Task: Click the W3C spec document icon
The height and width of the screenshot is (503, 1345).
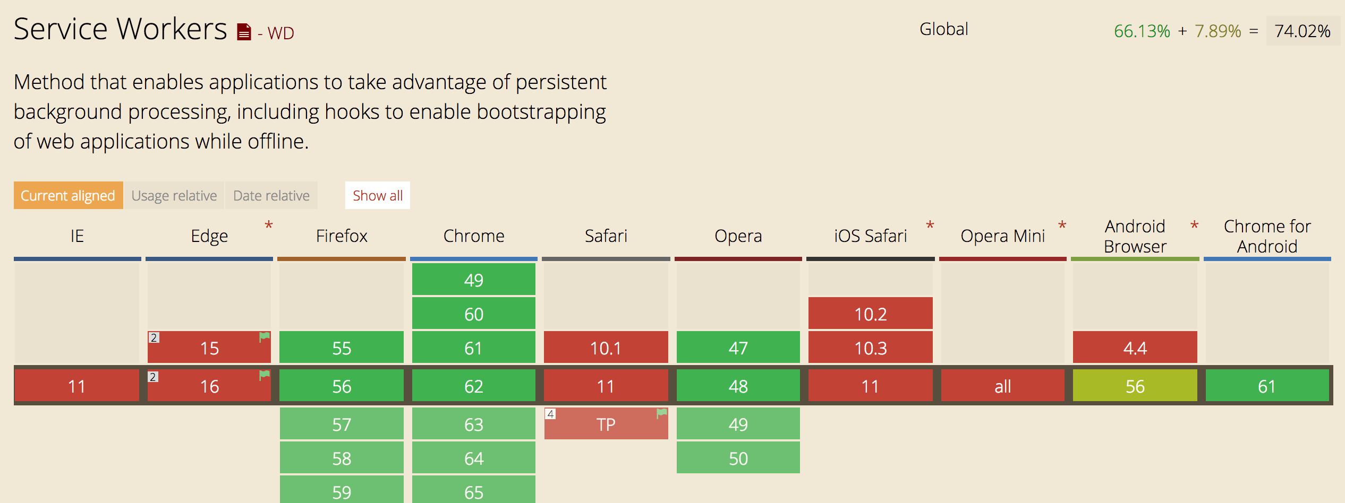Action: pyautogui.click(x=244, y=32)
